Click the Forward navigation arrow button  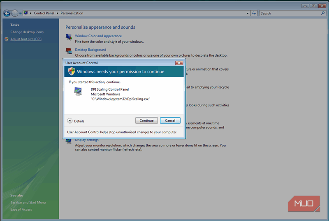(15, 13)
